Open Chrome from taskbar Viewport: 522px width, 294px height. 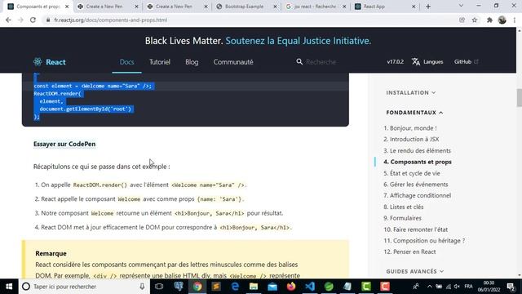197,287
